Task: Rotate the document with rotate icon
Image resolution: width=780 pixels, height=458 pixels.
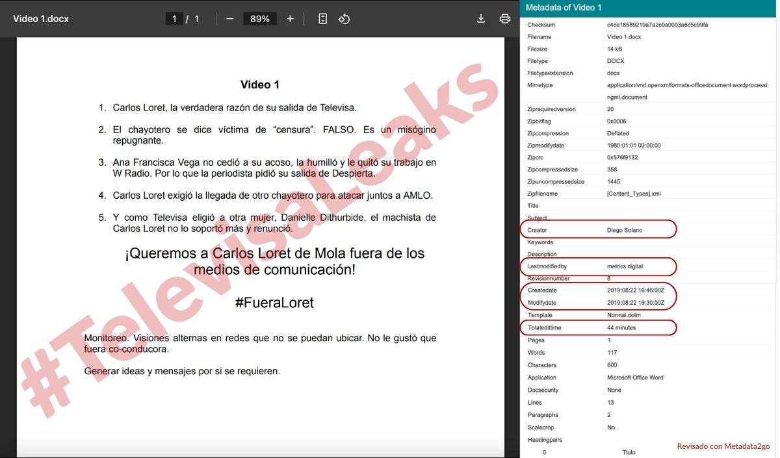Action: coord(344,19)
